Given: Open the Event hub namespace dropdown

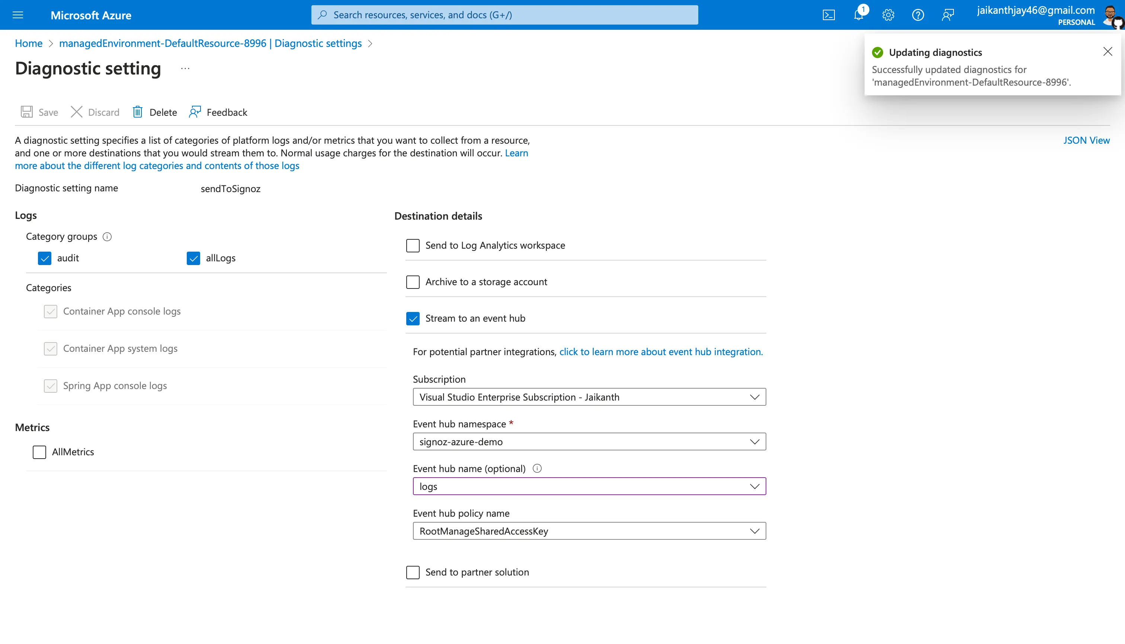Looking at the screenshot, I should coord(589,442).
